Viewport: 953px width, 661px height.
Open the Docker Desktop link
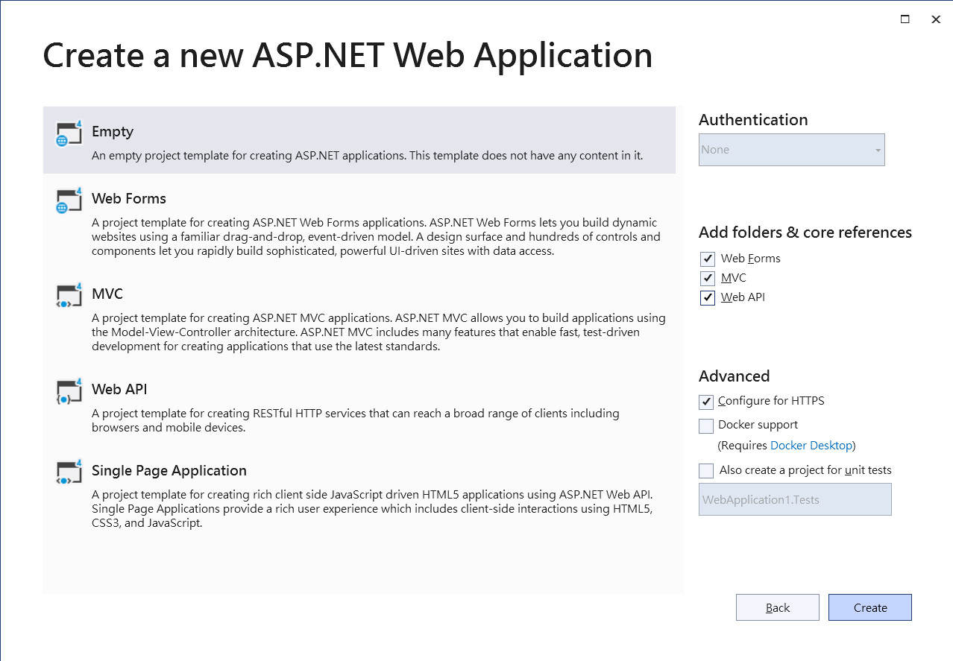point(811,446)
